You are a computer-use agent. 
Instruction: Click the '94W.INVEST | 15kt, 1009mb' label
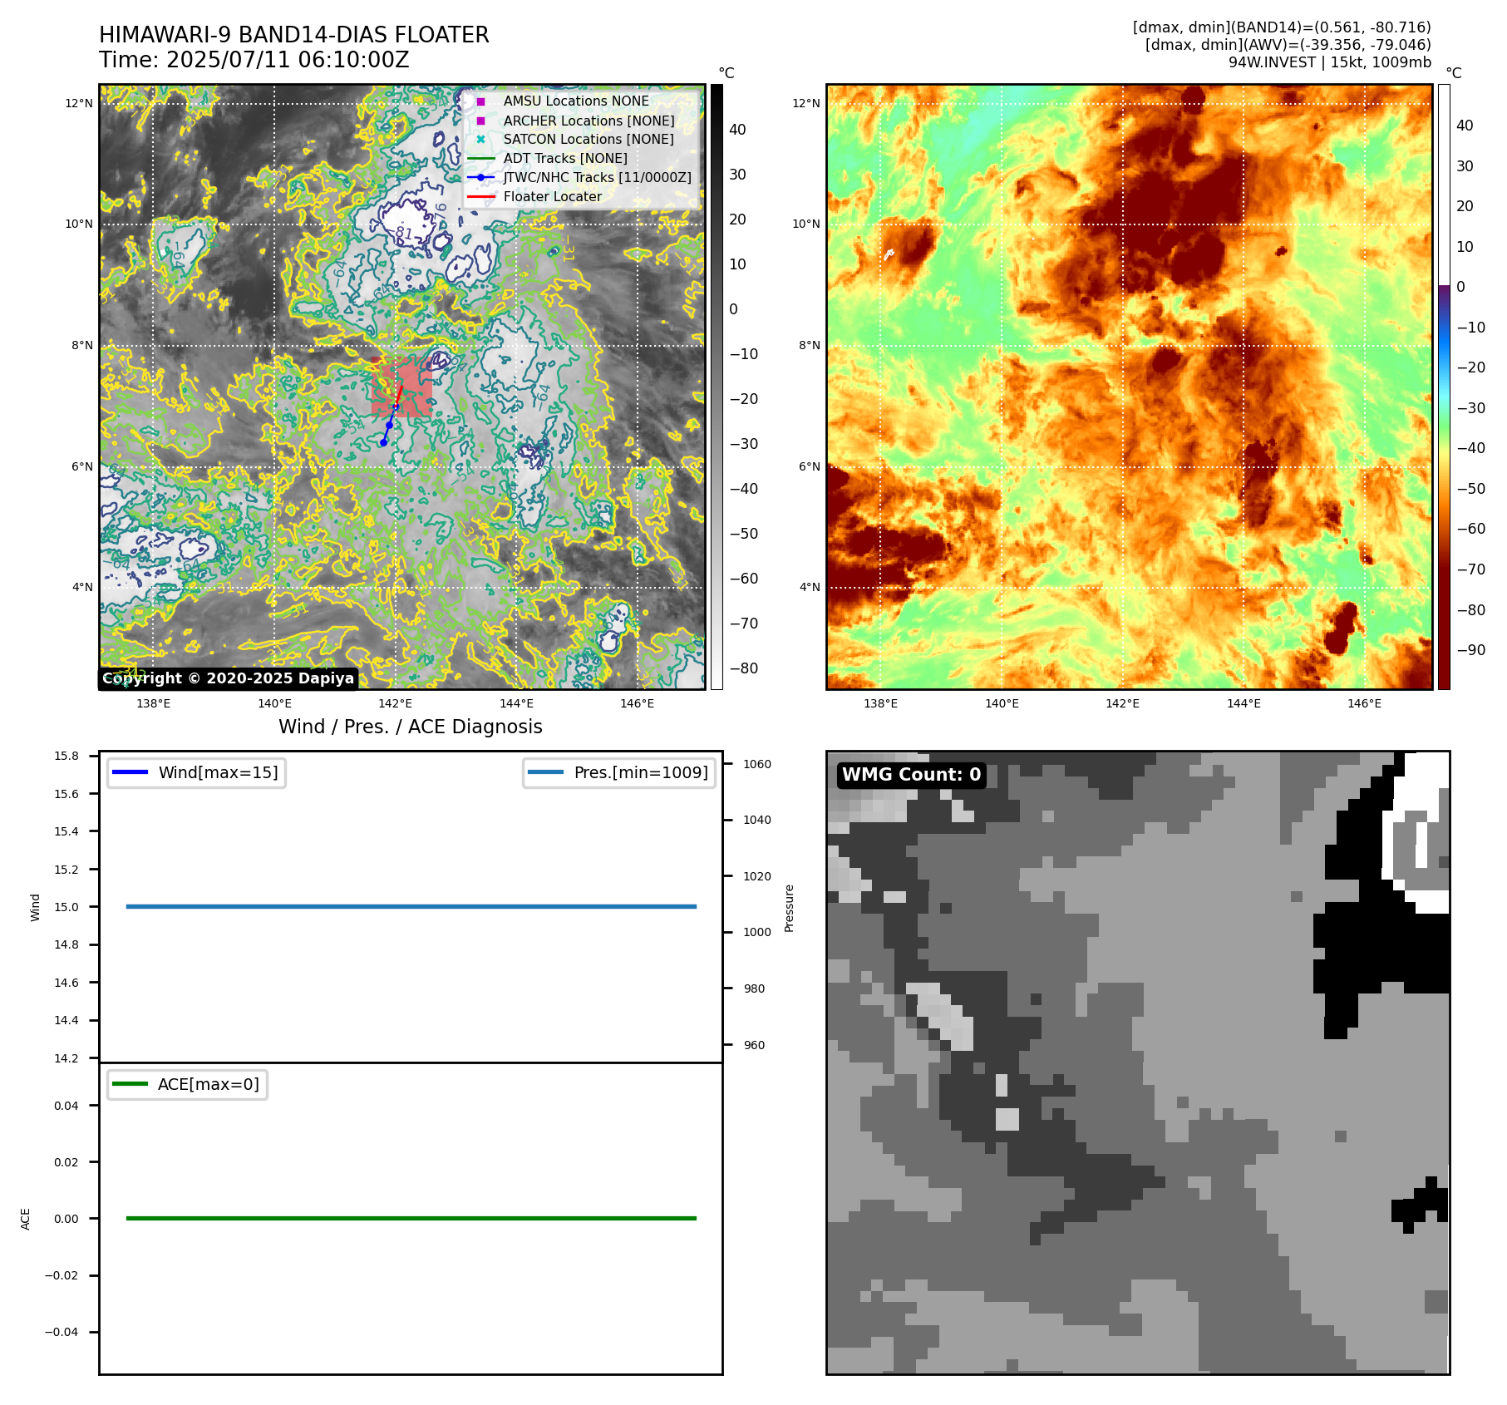pos(1330,62)
